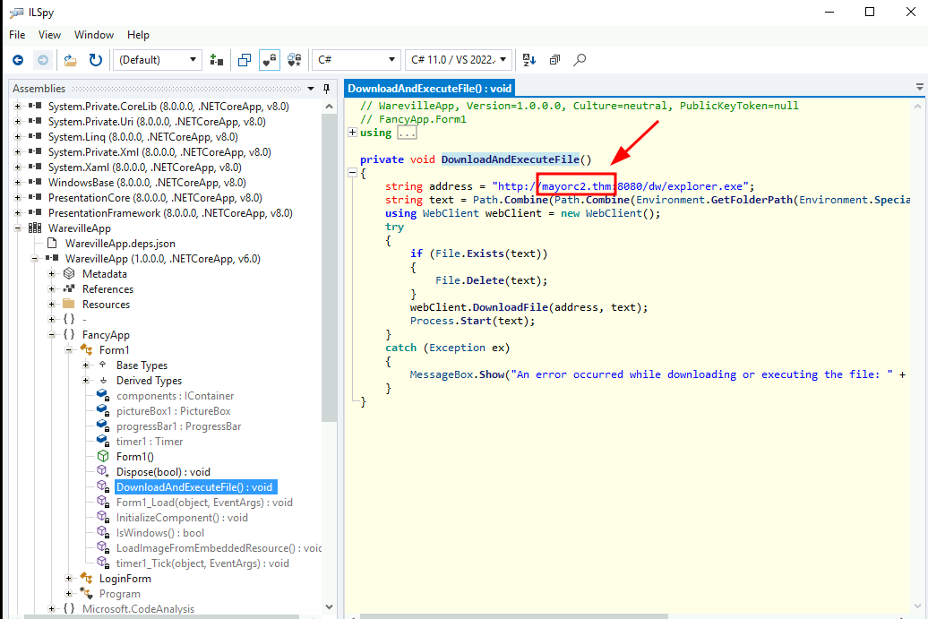Expand the PresentationFramework assembly node
Viewport: 928px width, 619px height.
click(x=18, y=213)
